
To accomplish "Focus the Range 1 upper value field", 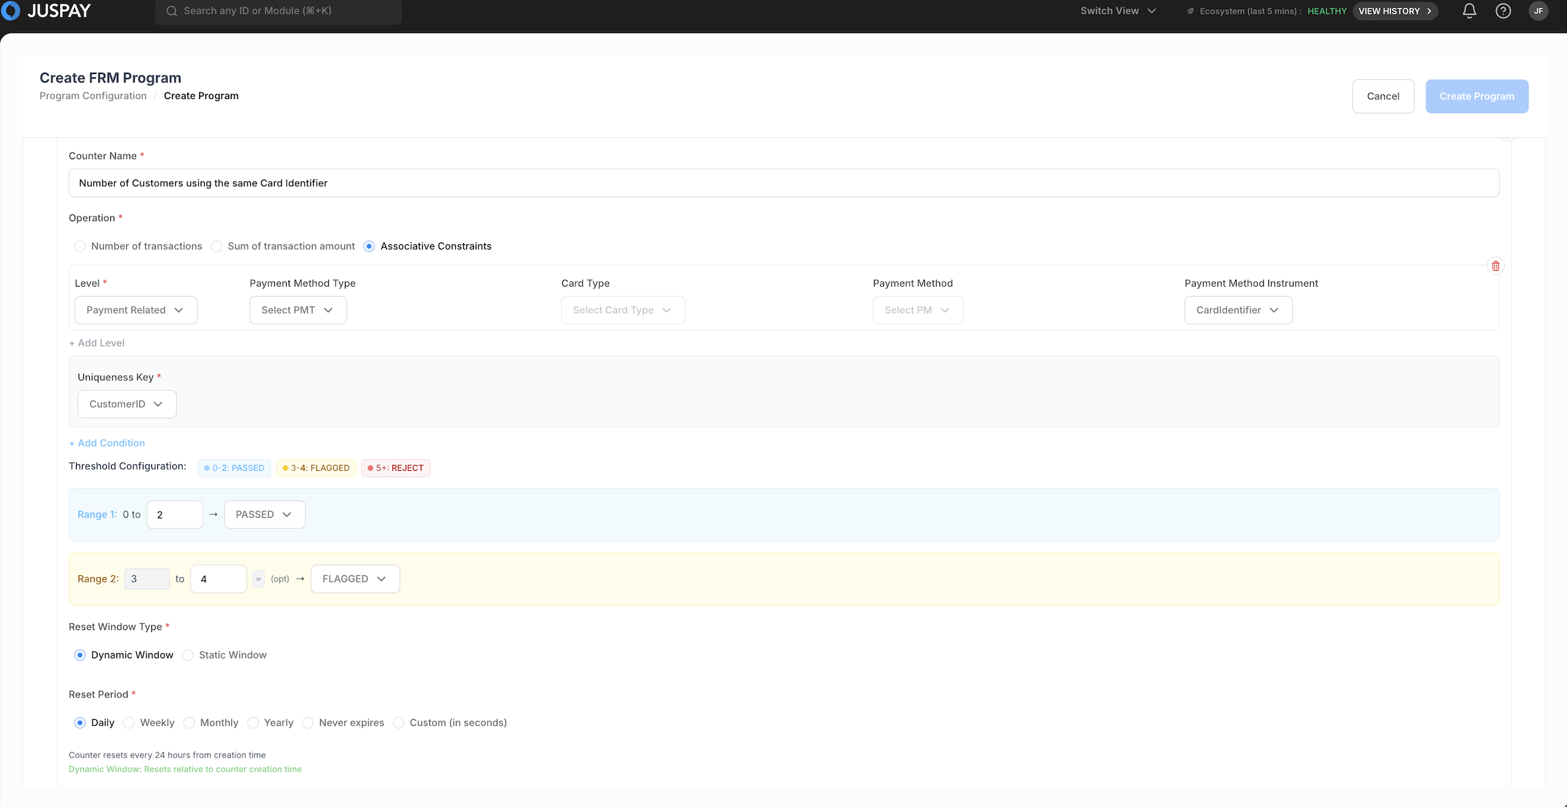I will click(x=175, y=514).
